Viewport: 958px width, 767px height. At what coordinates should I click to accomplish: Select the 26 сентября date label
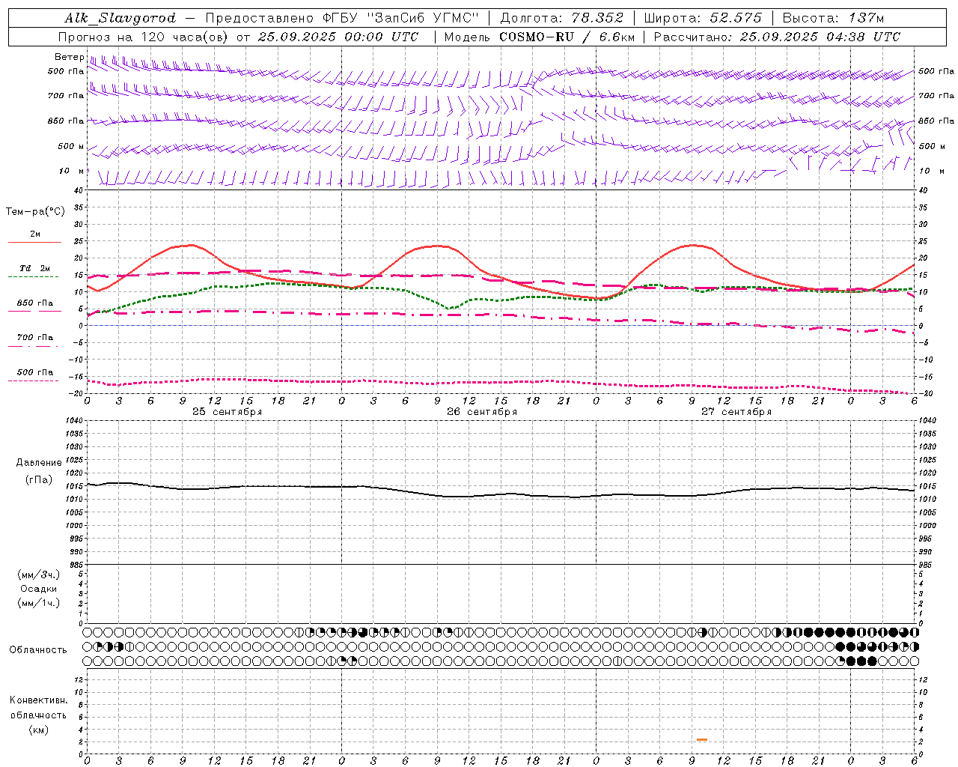click(482, 412)
